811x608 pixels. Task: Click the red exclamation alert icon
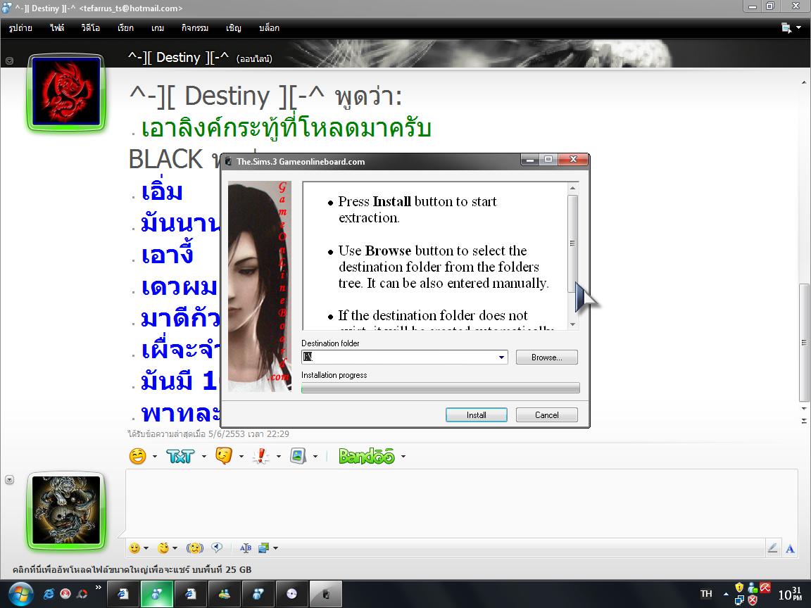(261, 456)
